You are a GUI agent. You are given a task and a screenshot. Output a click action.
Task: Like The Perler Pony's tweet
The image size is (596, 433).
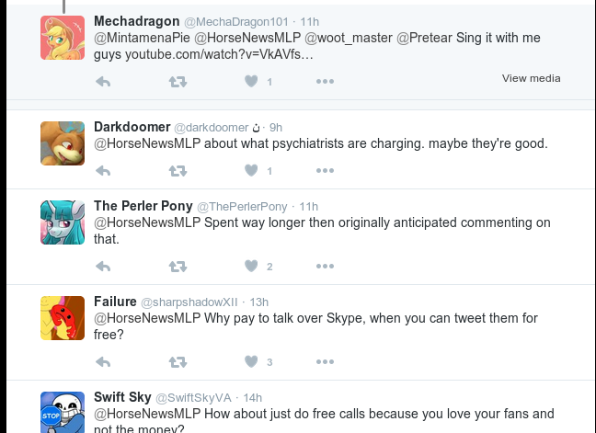pyautogui.click(x=251, y=267)
